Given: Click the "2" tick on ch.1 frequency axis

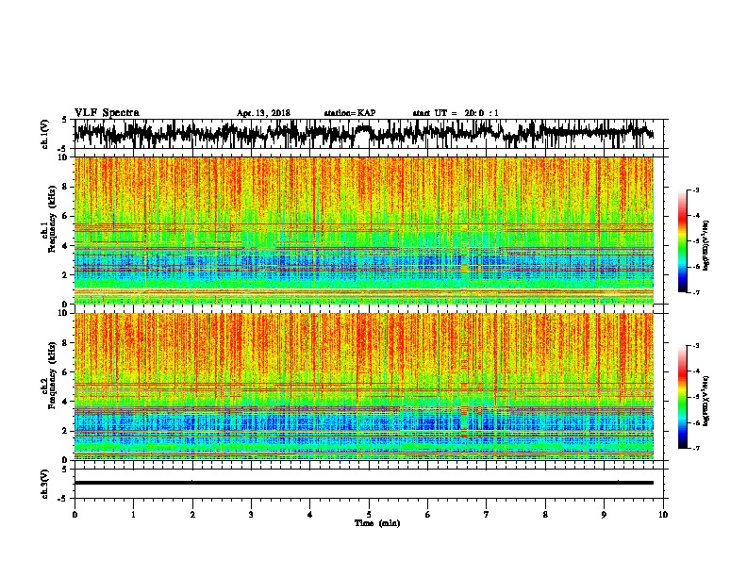Looking at the screenshot, I should [66, 275].
